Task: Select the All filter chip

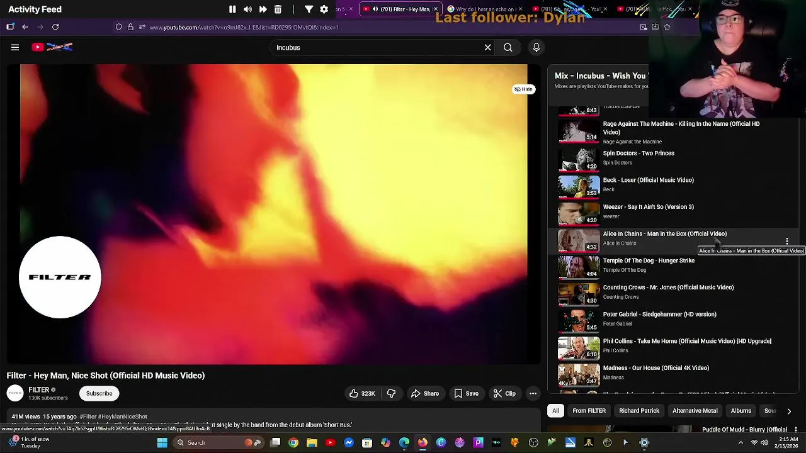Action: 556,411
